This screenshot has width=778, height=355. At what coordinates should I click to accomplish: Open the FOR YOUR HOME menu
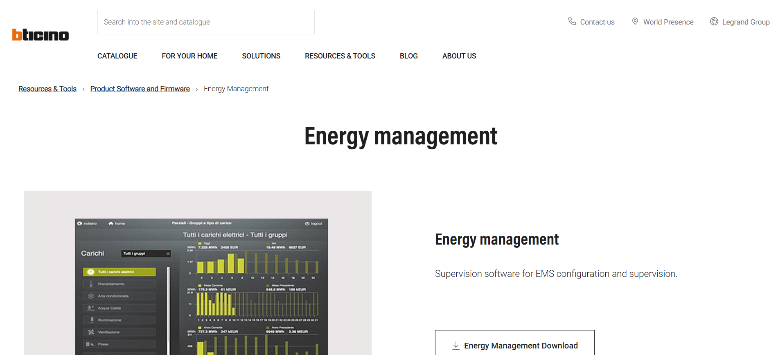[x=189, y=56]
